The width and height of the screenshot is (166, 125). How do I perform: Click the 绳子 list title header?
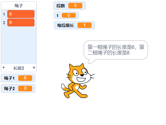pos(19,6)
